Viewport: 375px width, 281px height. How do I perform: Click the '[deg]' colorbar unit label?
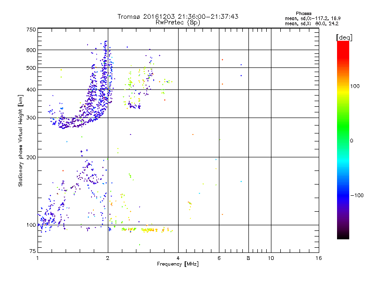344,38
